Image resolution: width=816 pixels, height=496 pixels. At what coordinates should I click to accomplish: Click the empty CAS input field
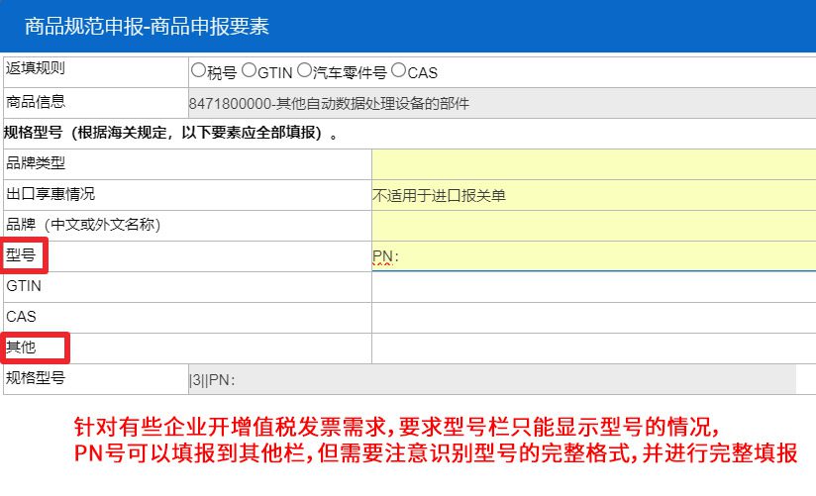pyautogui.click(x=593, y=318)
